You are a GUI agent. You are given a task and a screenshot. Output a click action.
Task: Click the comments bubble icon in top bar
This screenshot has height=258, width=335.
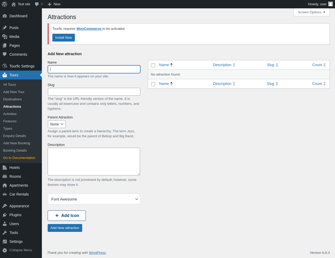(37, 4)
